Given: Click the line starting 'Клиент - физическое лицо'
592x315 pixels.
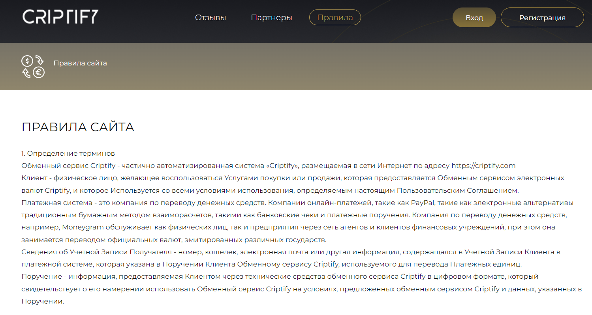Looking at the screenshot, I should 293,178.
